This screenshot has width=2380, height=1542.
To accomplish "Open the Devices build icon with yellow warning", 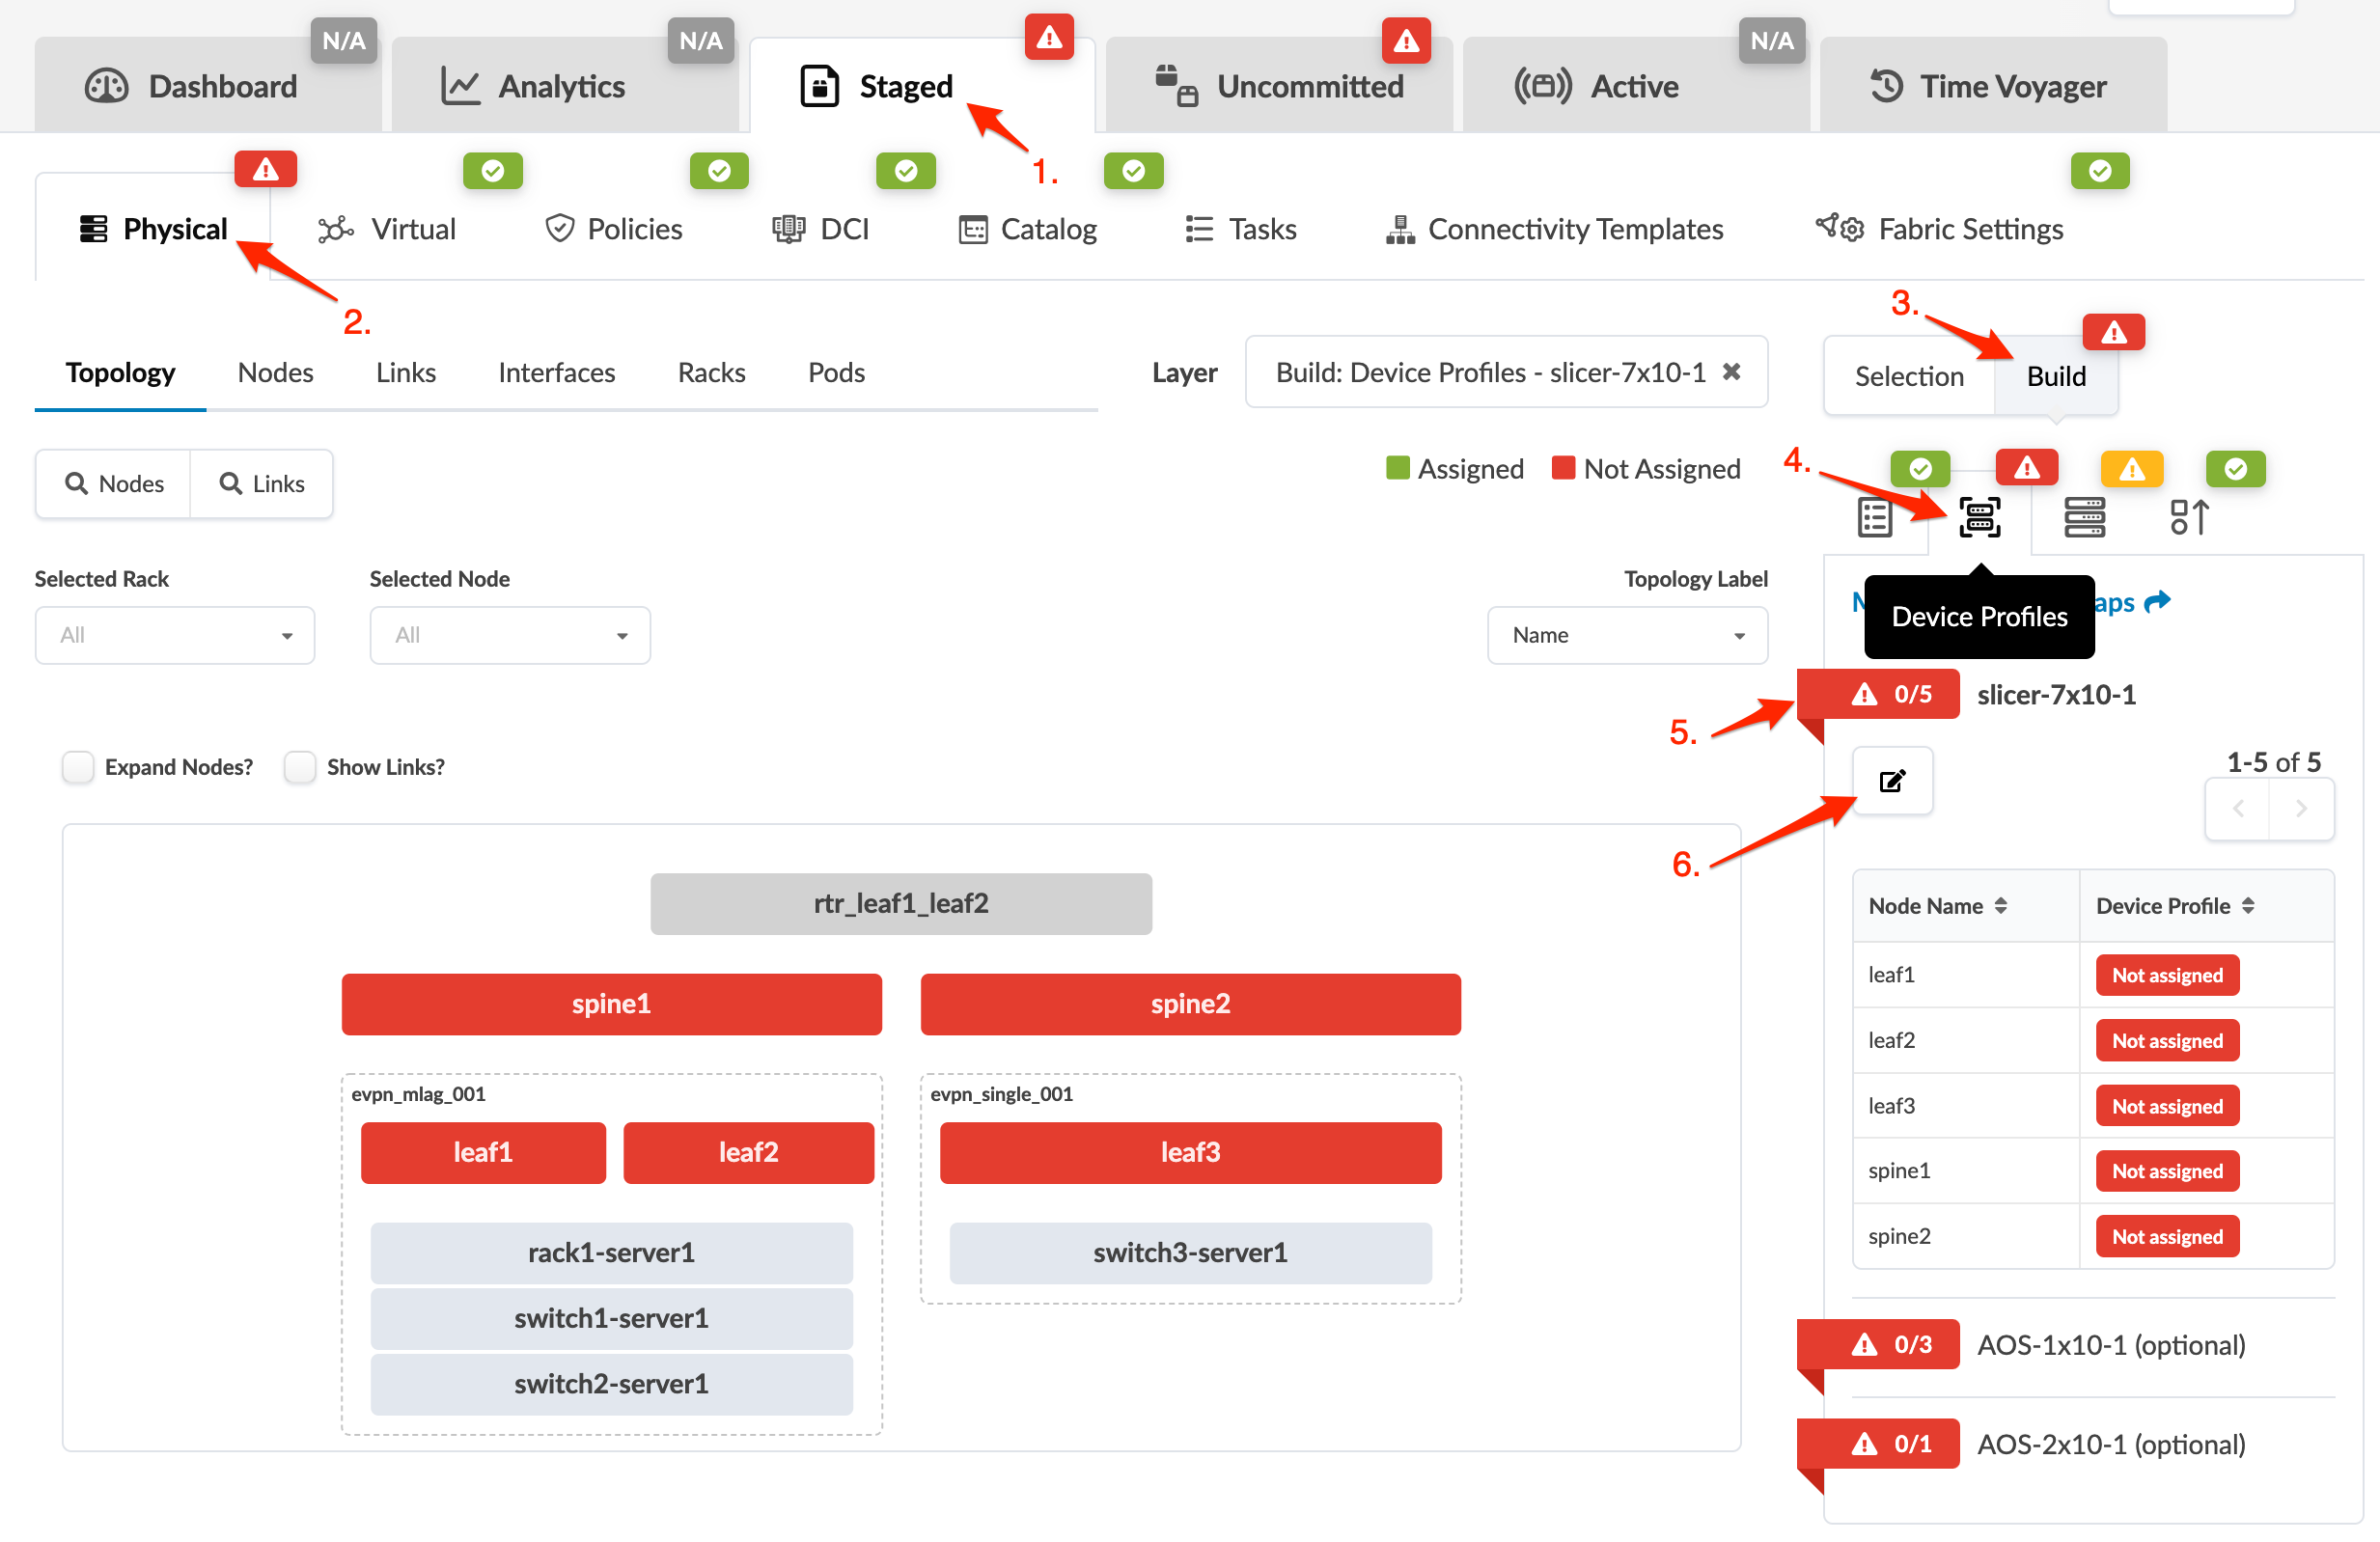I will coord(2083,518).
